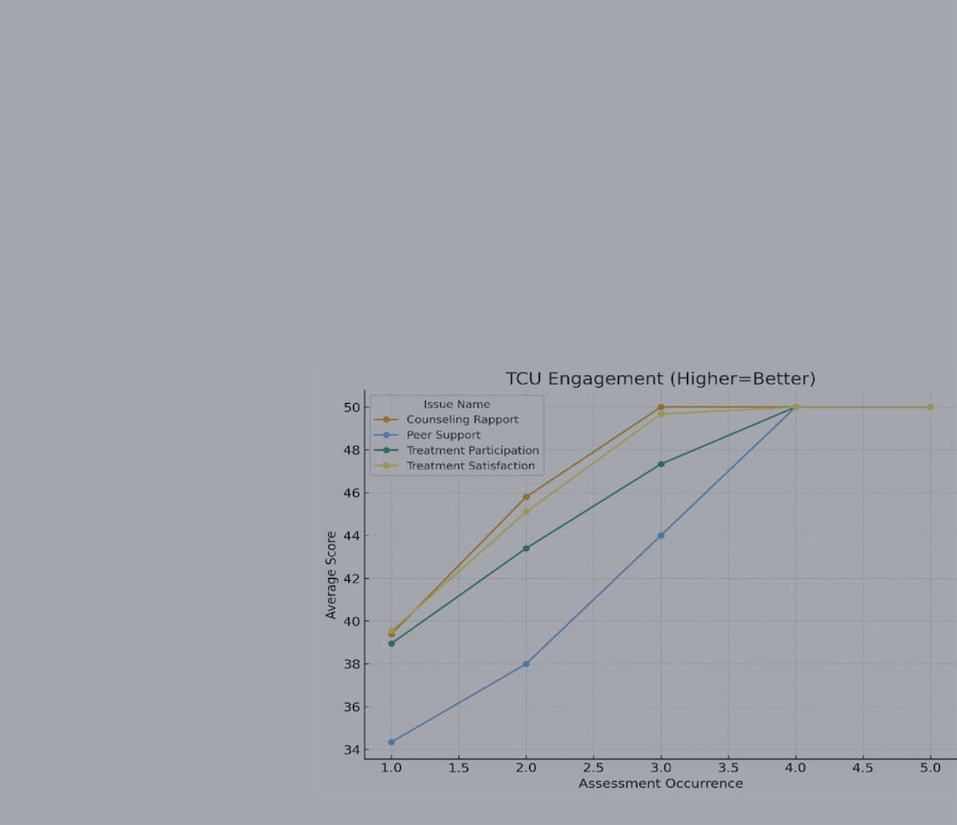The height and width of the screenshot is (825, 957).
Task: Click the Counseling Rapport legend line marker
Action: [387, 419]
